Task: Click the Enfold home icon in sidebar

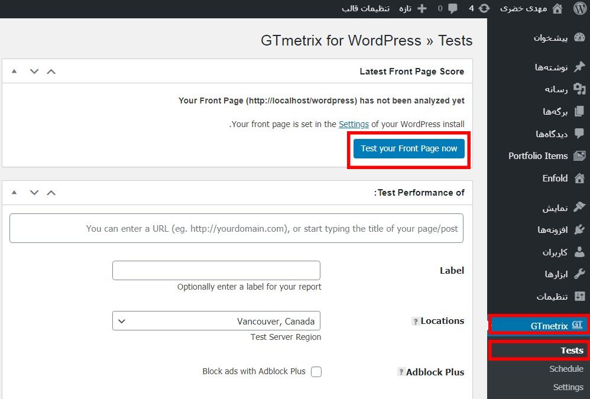Action: [579, 178]
